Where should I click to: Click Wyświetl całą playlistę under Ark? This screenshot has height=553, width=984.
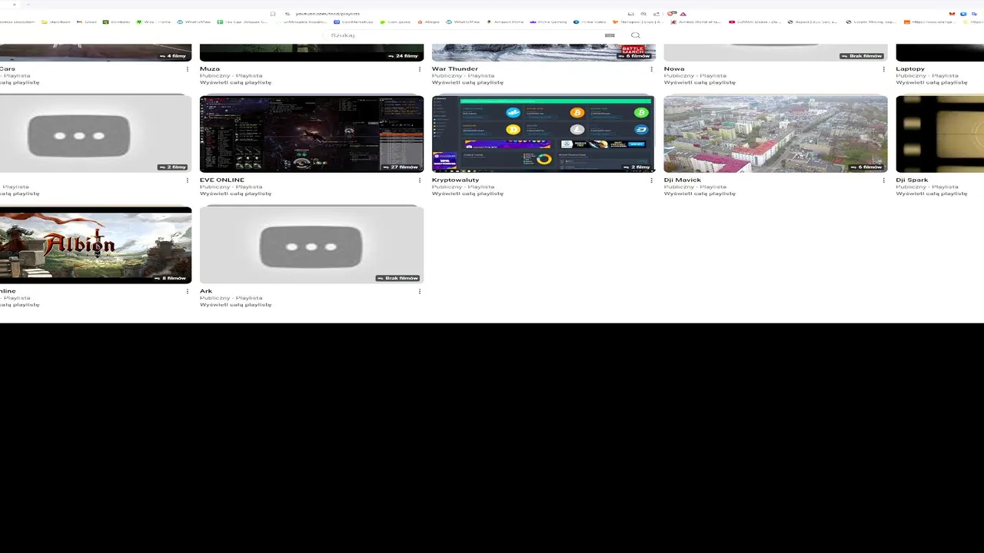235,305
